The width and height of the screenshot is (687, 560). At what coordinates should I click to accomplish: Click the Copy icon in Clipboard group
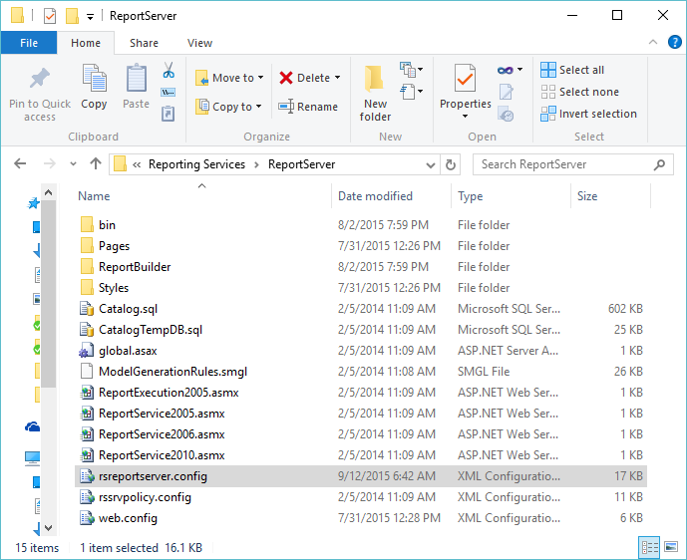click(x=94, y=78)
